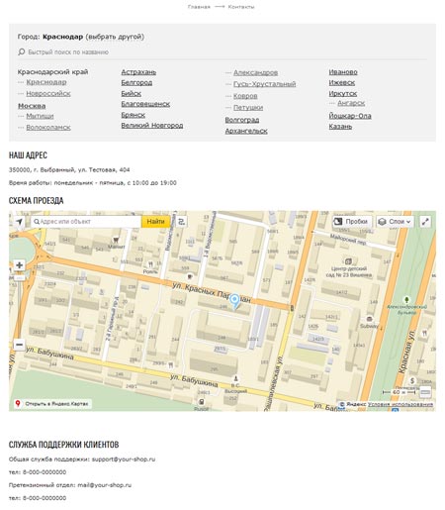
Task: Toggle the Пробки traffic layer
Action: (x=352, y=222)
